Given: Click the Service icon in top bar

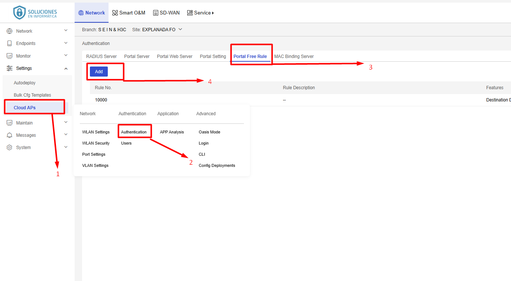Looking at the screenshot, I should [x=190, y=13].
